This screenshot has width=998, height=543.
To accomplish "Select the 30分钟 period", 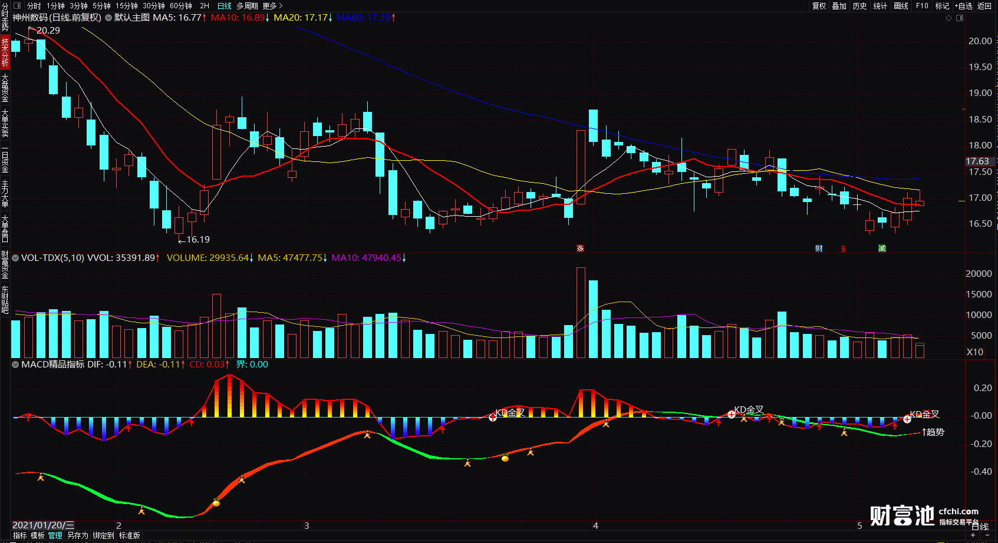I will [x=154, y=6].
